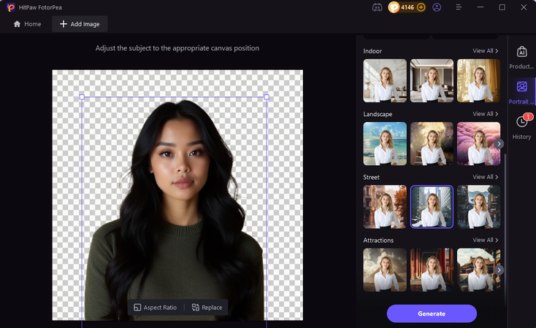Screen dimensions: 536x328
Task: Click the HitPaw FotorPea logo icon
Action: [x=10, y=7]
